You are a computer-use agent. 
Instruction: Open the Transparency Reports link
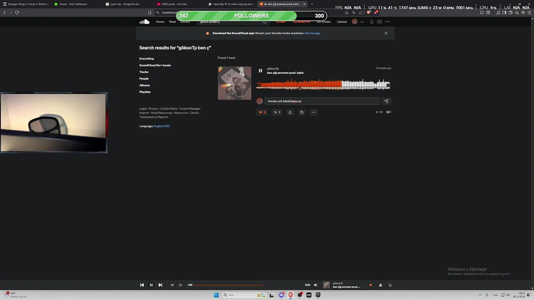pos(154,117)
